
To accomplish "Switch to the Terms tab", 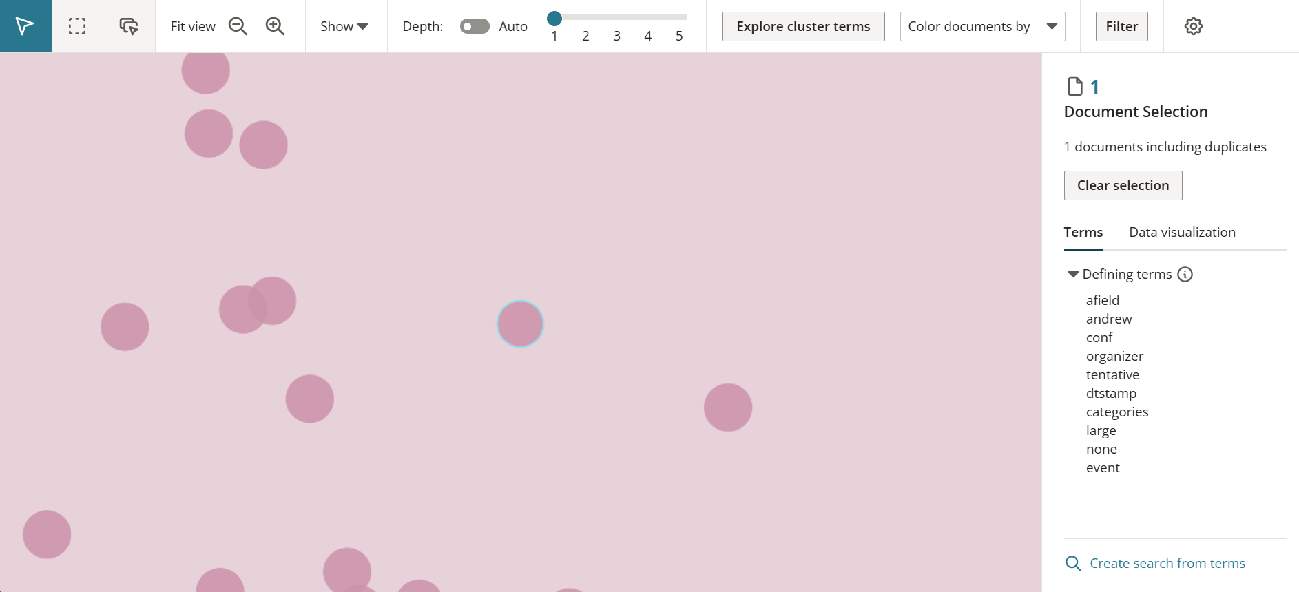I will [1083, 233].
